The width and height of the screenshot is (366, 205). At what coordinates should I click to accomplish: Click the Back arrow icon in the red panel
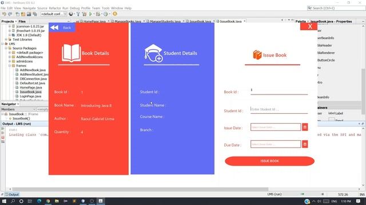coord(54,28)
